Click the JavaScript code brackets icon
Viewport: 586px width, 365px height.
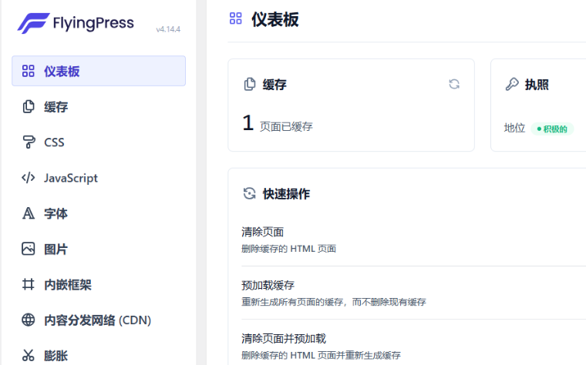click(x=29, y=178)
